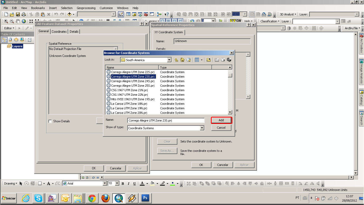Click the Add button in browse dialog
Viewport: 364px width, 205px height.
(221, 120)
